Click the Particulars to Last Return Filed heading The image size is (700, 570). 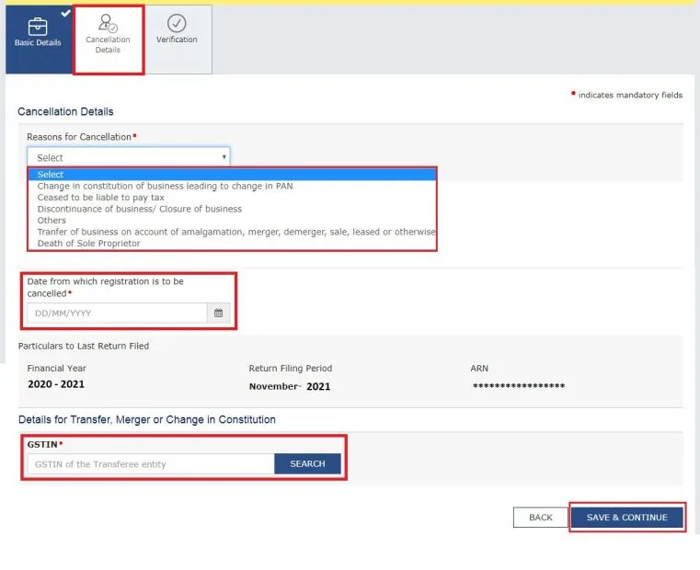click(84, 346)
